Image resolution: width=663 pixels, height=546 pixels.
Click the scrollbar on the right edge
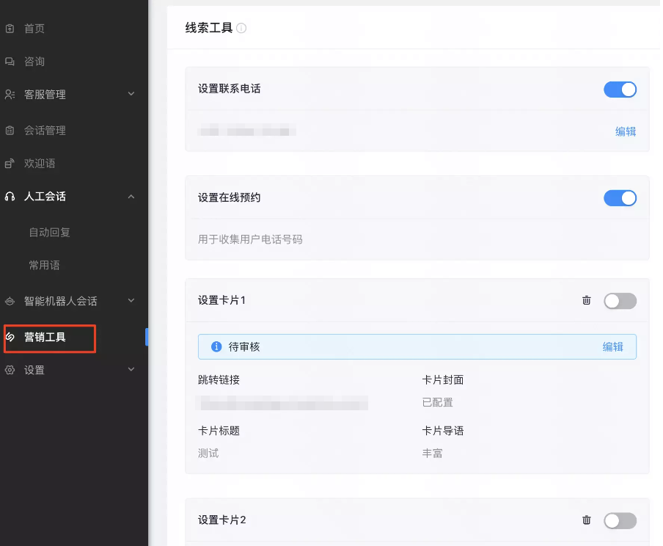coord(658,220)
